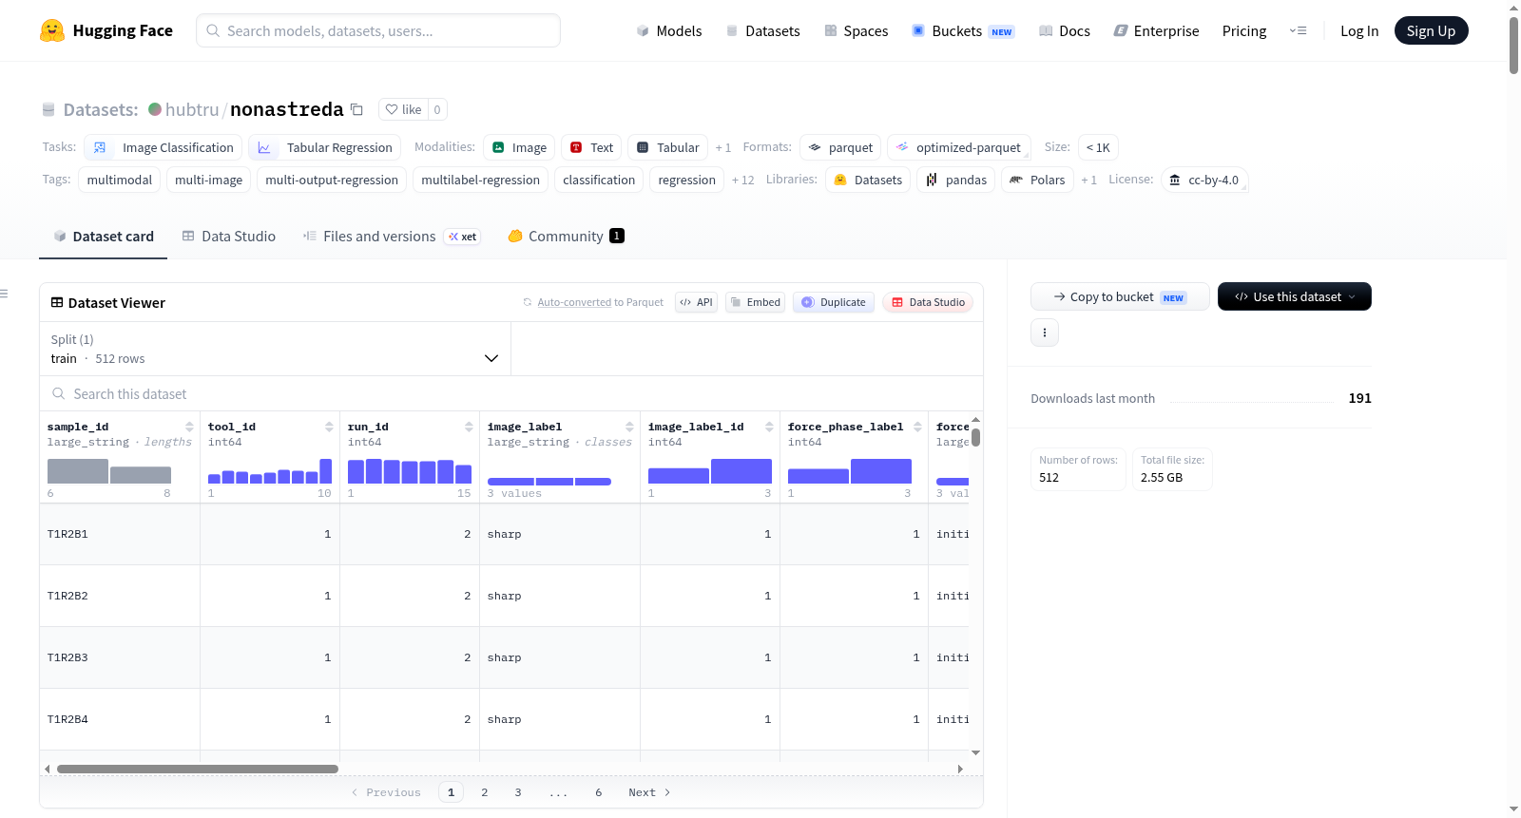Open the three-dot more options button
Image resolution: width=1521 pixels, height=818 pixels.
click(1045, 333)
